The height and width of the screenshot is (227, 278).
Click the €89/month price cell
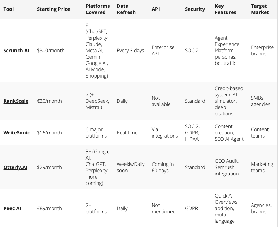click(49, 208)
